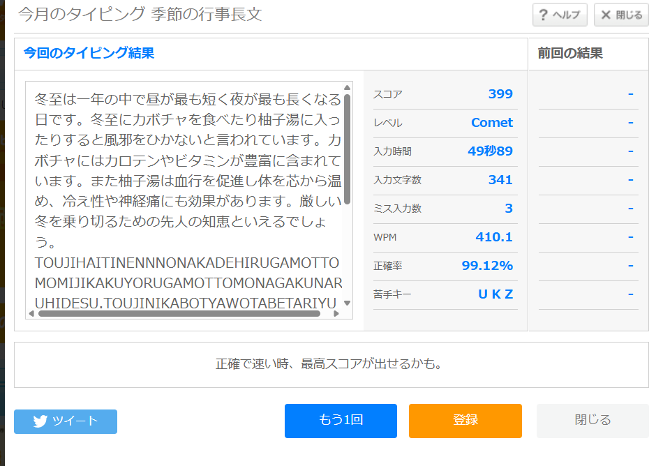656x466 pixels.
Task: Click the Japanese passage line starting 冬至は一年
Action: pyautogui.click(x=188, y=99)
